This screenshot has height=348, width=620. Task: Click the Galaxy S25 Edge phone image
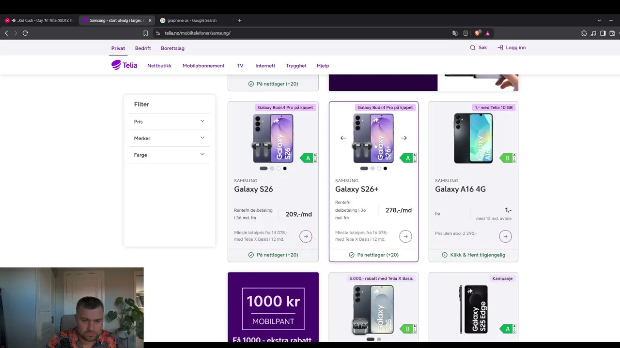(x=473, y=309)
